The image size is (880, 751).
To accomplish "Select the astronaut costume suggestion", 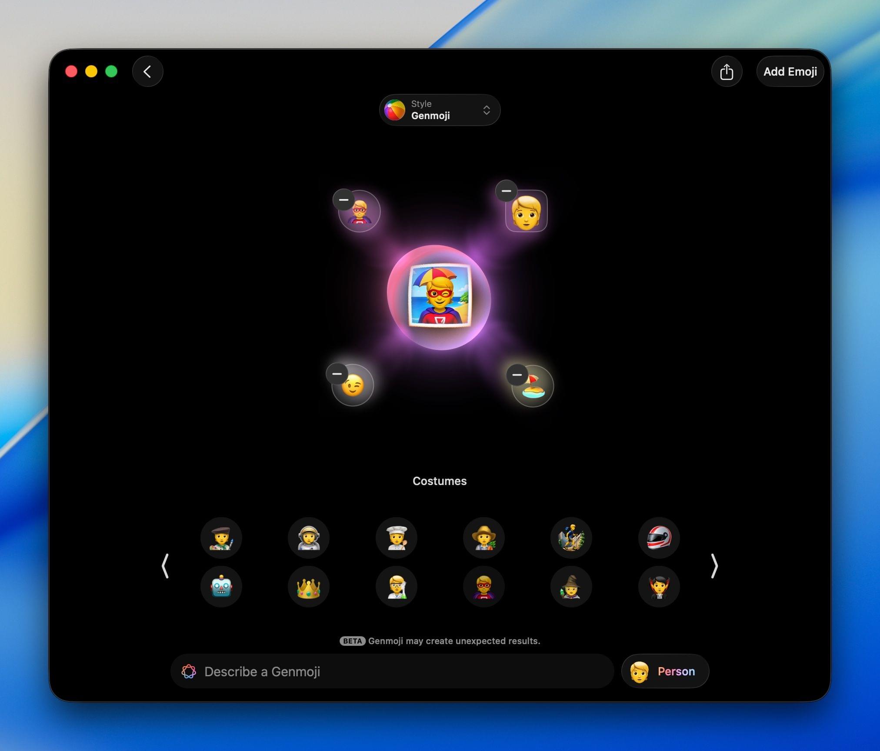I will (309, 538).
